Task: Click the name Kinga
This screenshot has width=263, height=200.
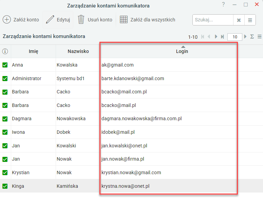Action: click(18, 186)
